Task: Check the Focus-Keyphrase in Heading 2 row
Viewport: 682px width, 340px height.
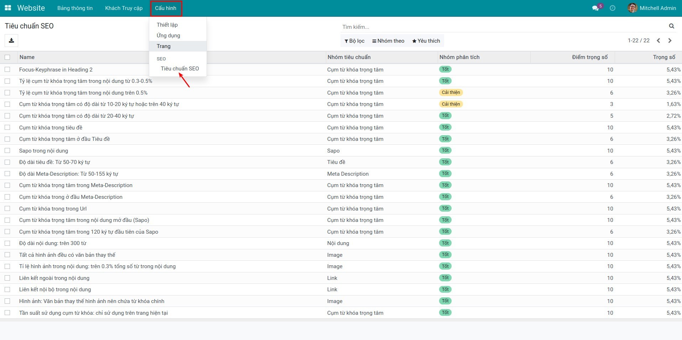Action: point(7,70)
